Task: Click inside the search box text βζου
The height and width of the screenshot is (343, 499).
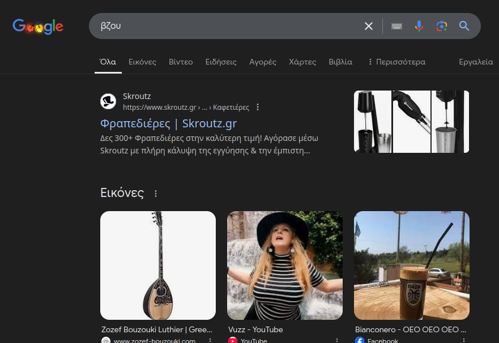Action: [111, 26]
